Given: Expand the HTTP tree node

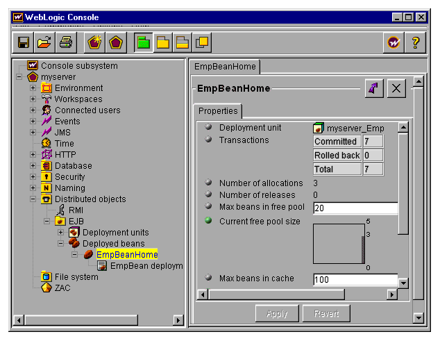Looking at the screenshot, I should click(x=33, y=154).
